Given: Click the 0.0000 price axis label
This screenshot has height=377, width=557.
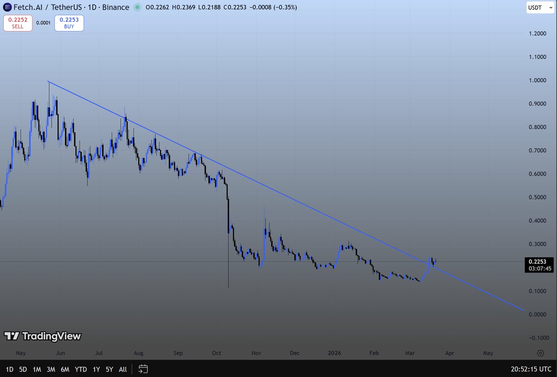Looking at the screenshot, I should (537, 314).
